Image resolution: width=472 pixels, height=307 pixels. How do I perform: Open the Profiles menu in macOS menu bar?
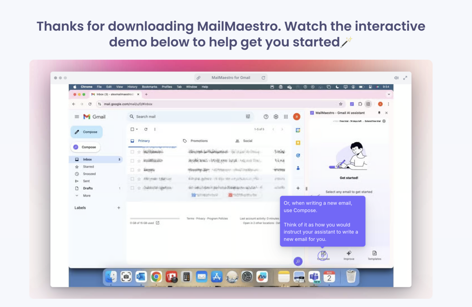[x=167, y=87]
